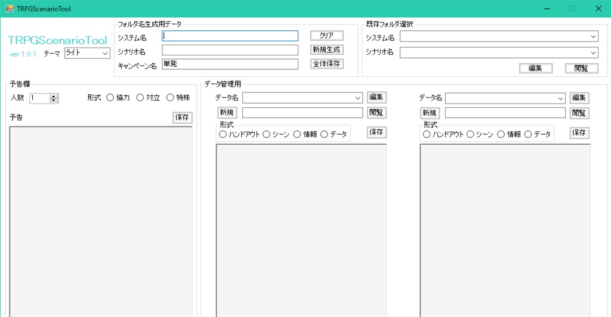The image size is (611, 317).
Task: Expand the シナリオ名 dropdown in 既存フォルダ選択
Action: point(499,52)
